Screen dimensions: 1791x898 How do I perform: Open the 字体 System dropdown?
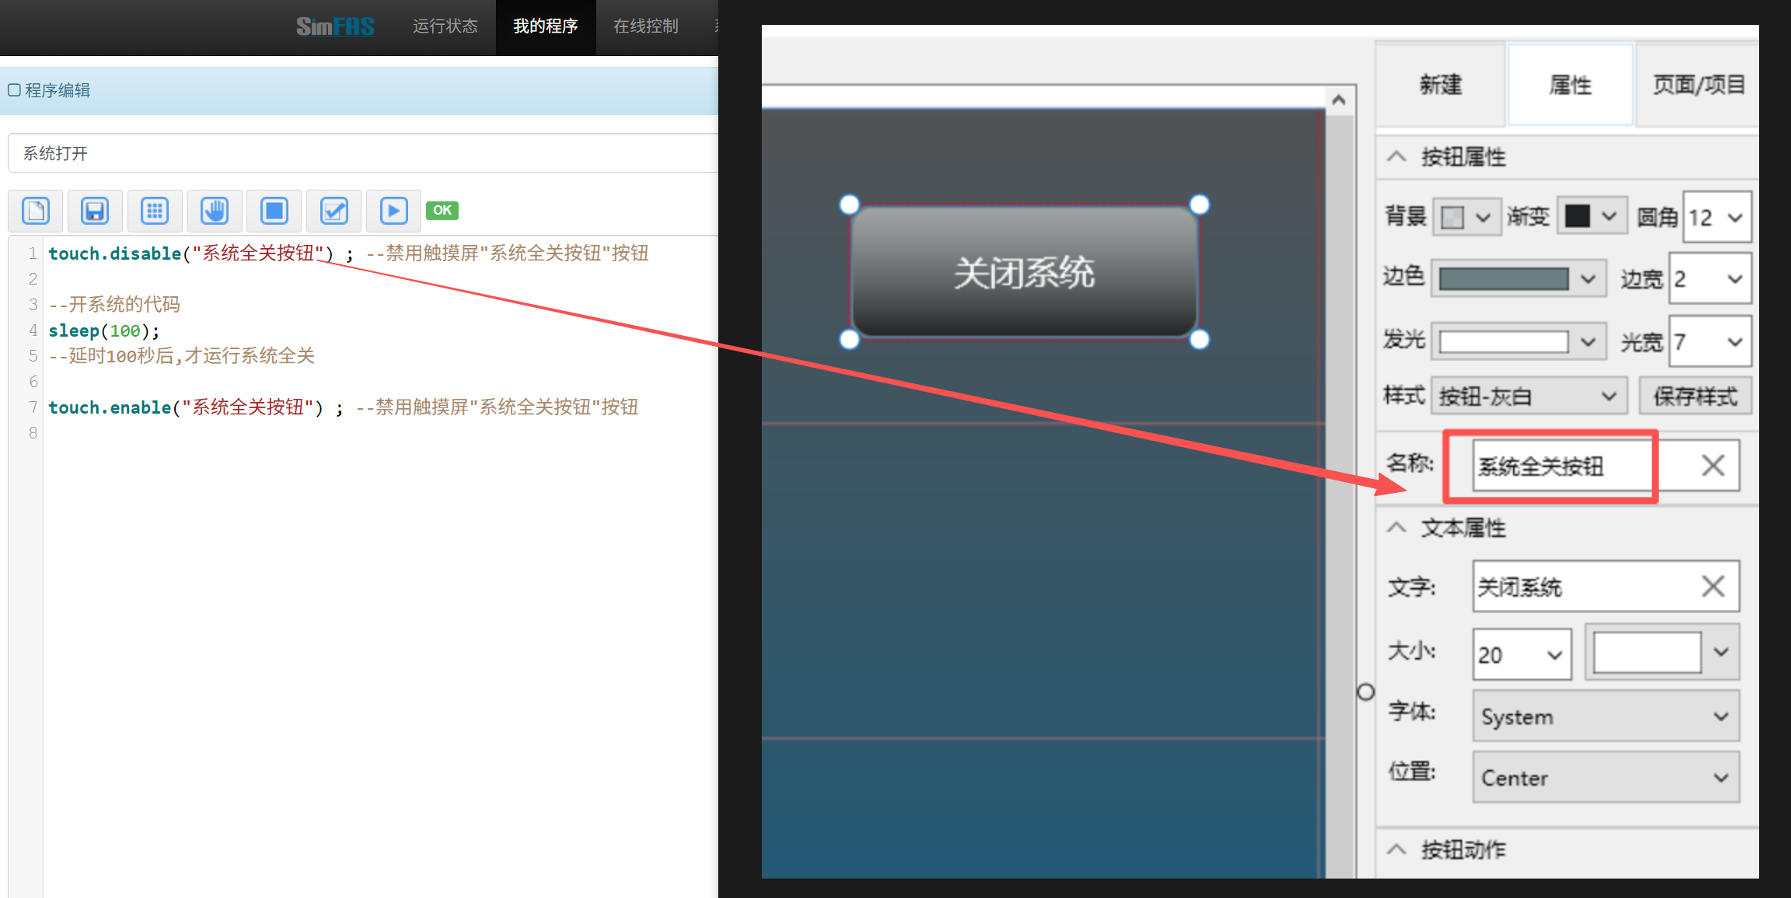coord(1605,716)
